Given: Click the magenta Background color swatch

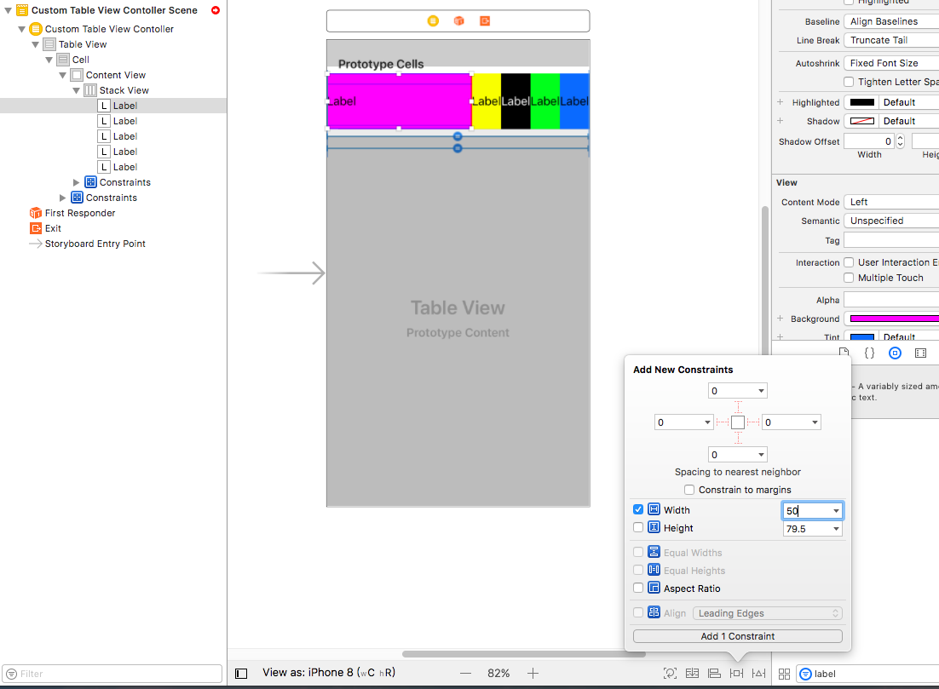Looking at the screenshot, I should (891, 319).
